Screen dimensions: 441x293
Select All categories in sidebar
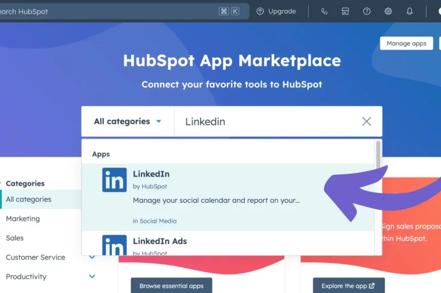41,200
